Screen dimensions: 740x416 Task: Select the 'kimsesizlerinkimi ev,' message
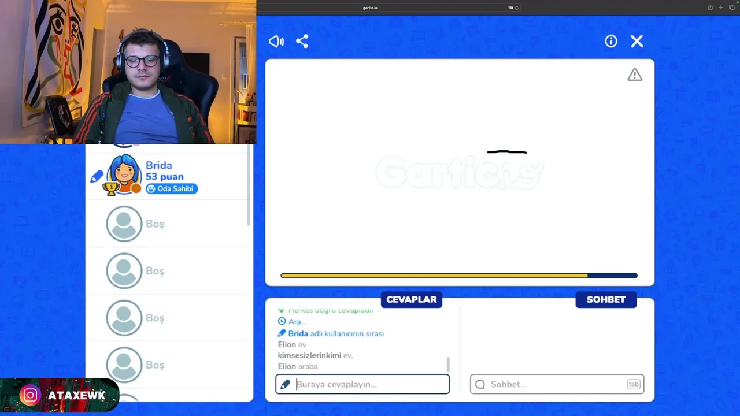tap(315, 355)
